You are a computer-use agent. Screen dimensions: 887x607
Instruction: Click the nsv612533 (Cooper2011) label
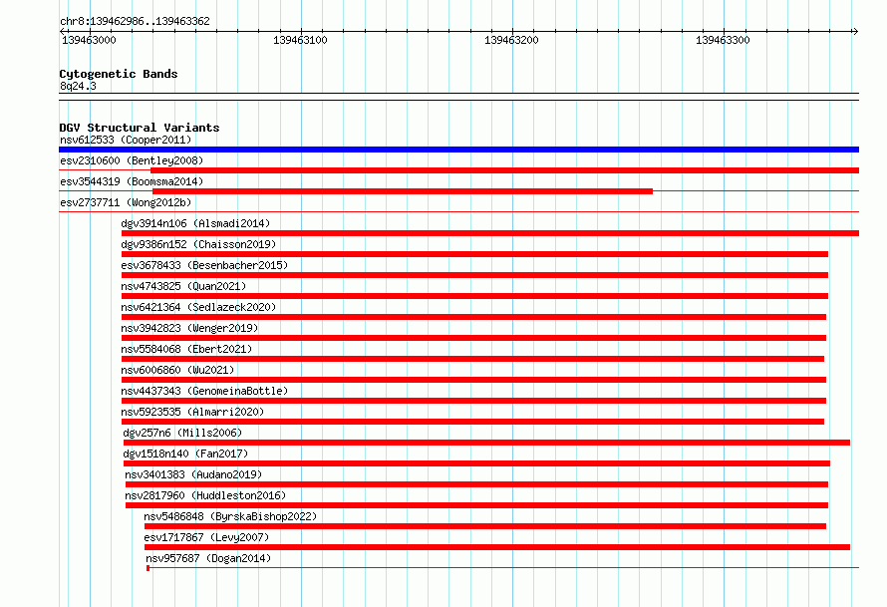pos(126,140)
